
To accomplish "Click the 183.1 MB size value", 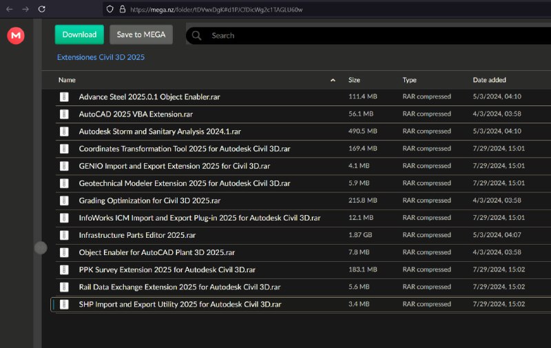I will tap(363, 269).
